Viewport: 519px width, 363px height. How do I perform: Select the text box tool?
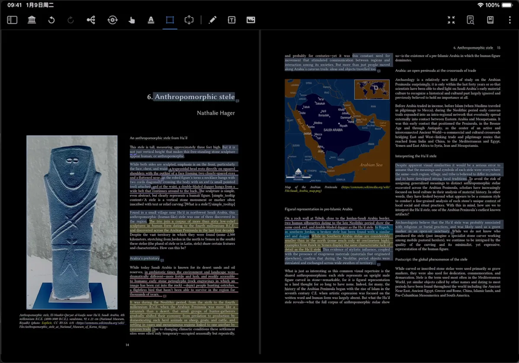pos(231,20)
